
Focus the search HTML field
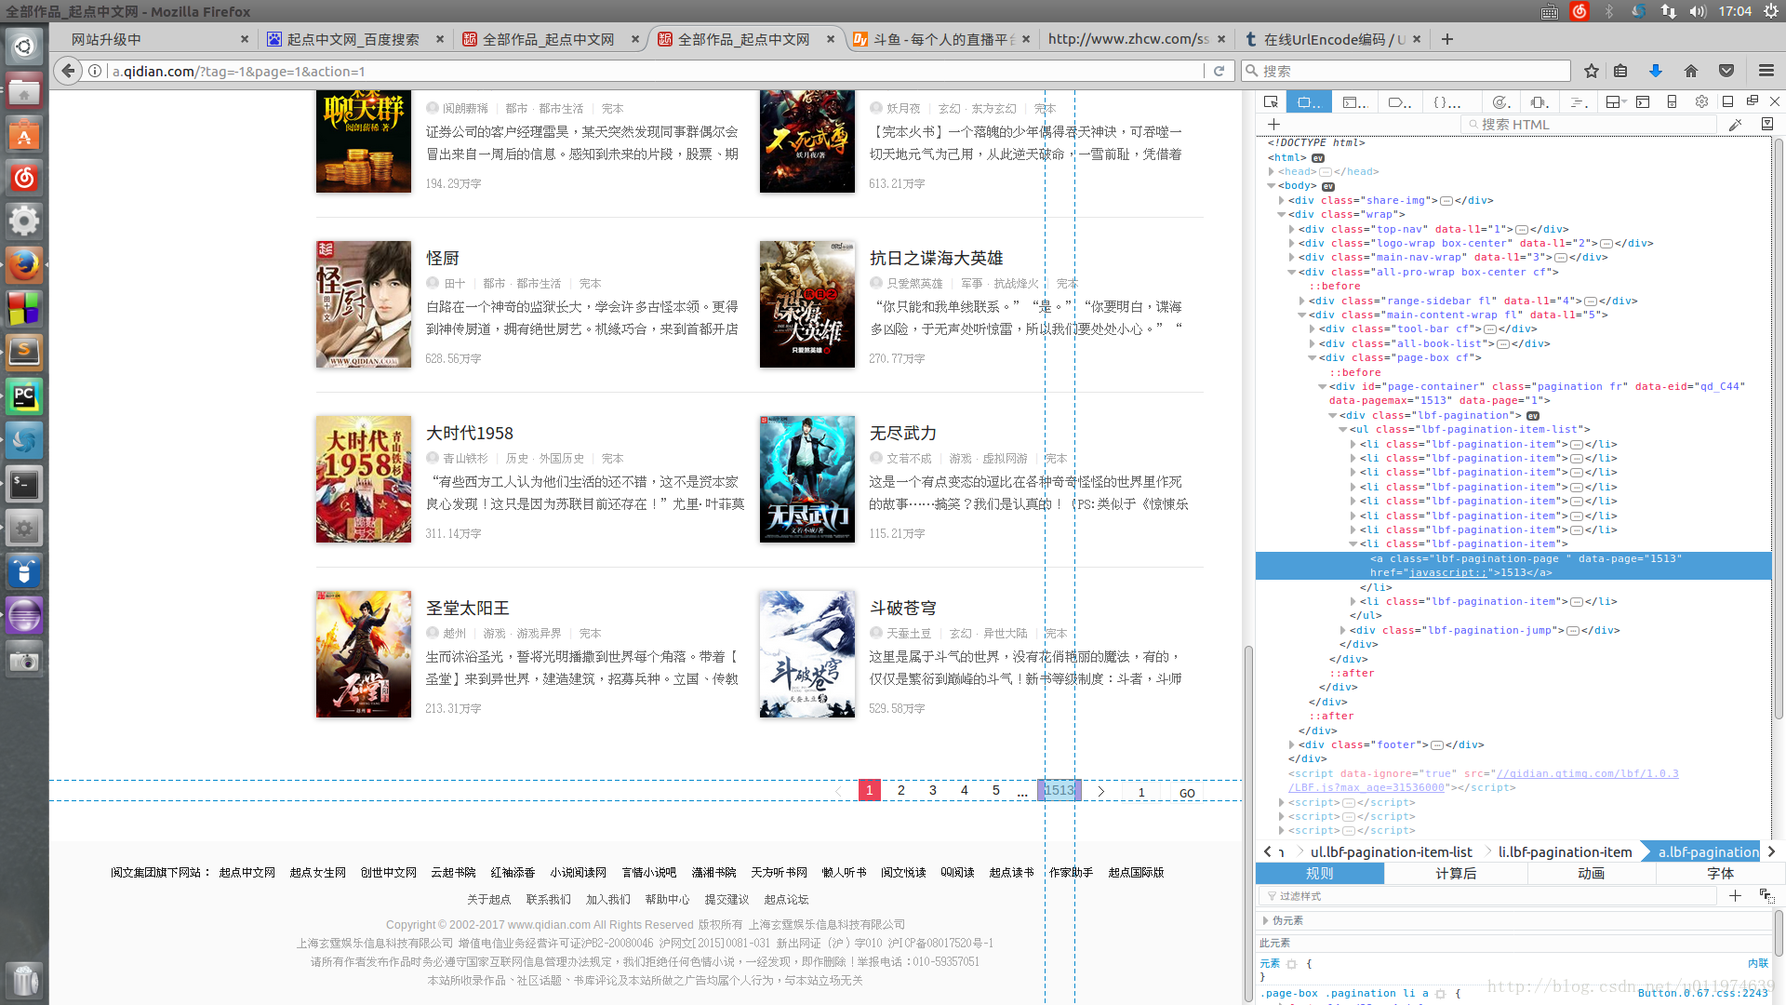(x=1589, y=124)
